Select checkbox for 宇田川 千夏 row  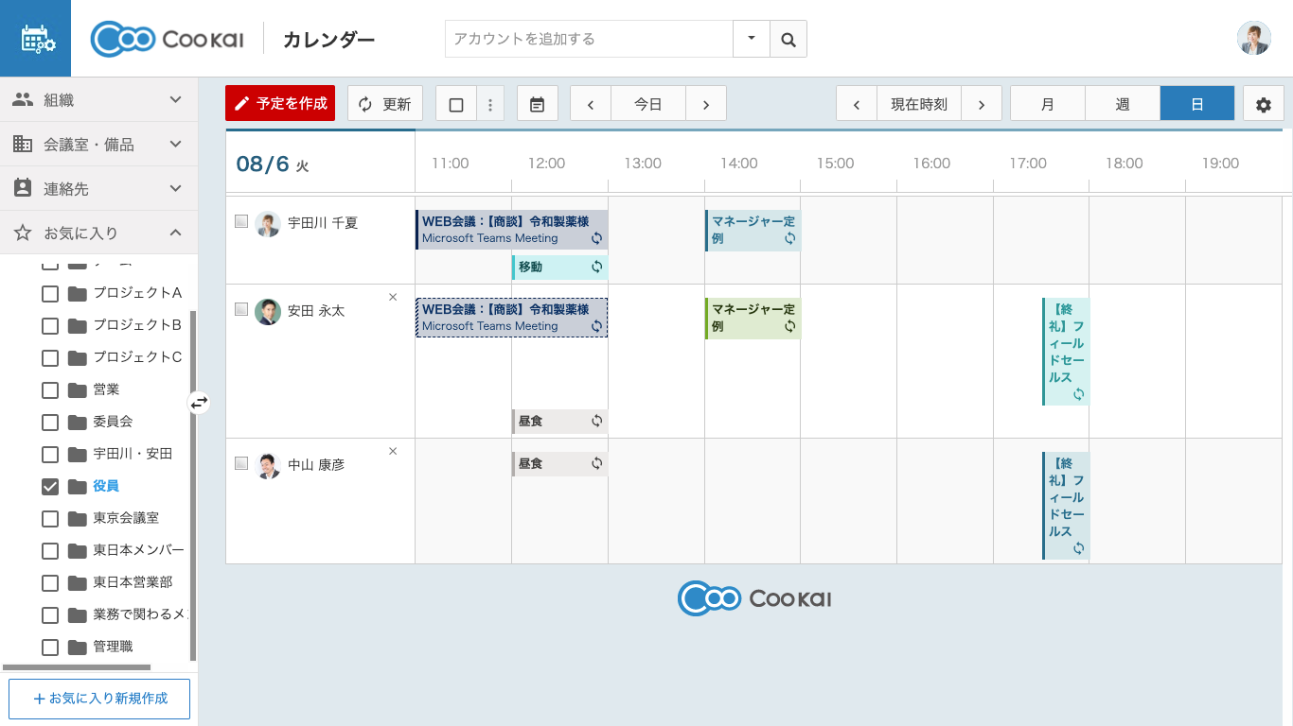(241, 221)
